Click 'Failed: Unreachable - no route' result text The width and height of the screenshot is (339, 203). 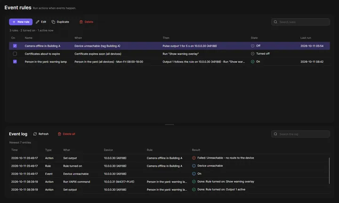point(226,158)
